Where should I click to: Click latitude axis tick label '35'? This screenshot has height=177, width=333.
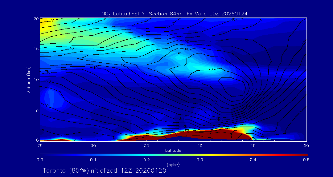click(146, 145)
